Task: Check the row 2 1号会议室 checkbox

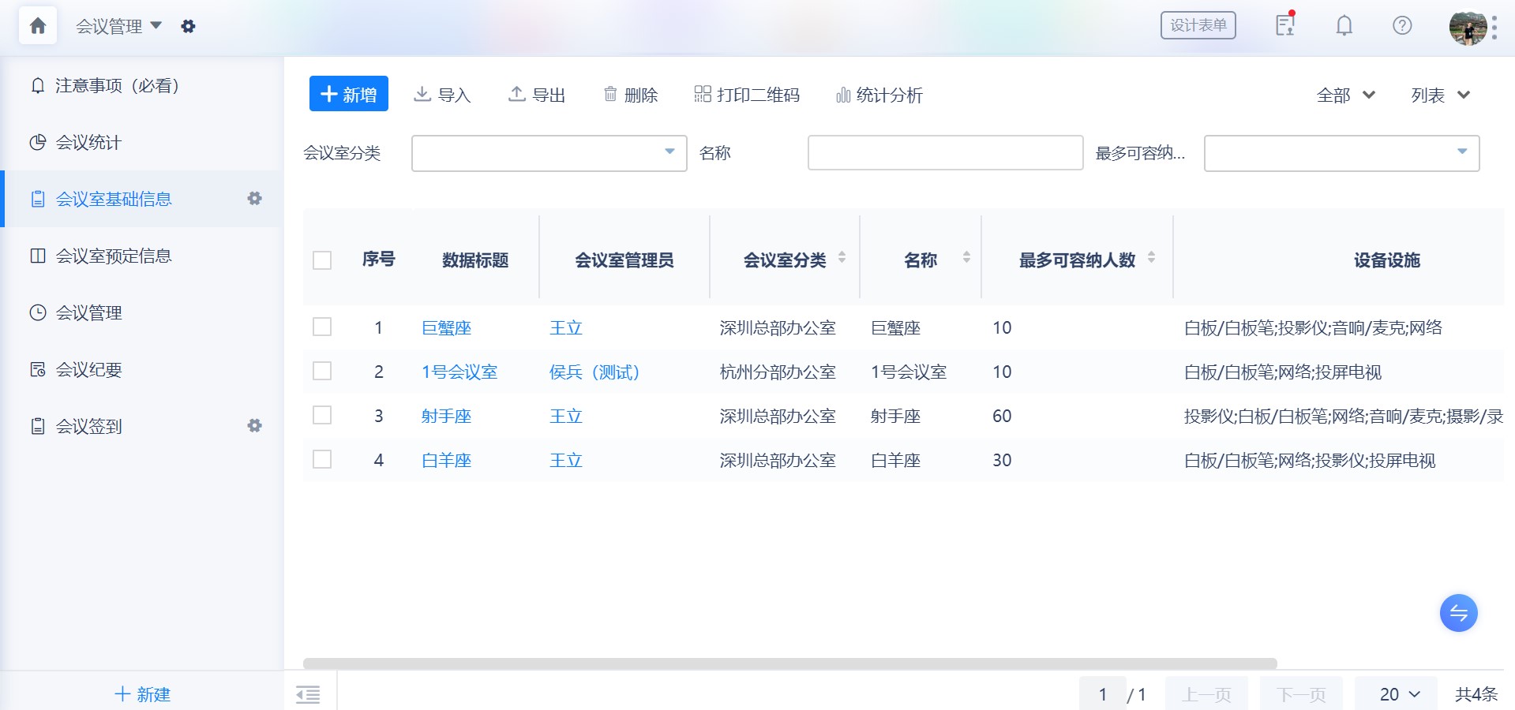Action: pyautogui.click(x=322, y=371)
